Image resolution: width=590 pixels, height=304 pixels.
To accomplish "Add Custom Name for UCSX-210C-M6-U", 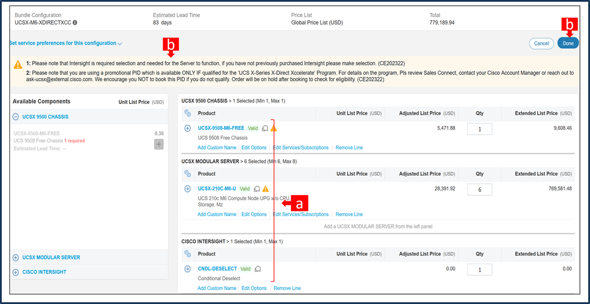I will pyautogui.click(x=217, y=214).
